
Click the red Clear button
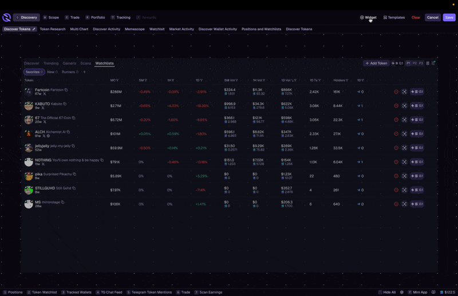(x=416, y=18)
